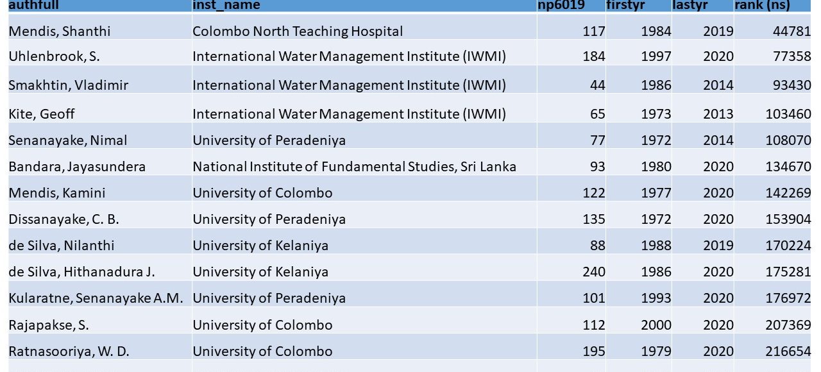Select the Dissanayake, C. B. cell
821x372 pixels.
coord(63,219)
